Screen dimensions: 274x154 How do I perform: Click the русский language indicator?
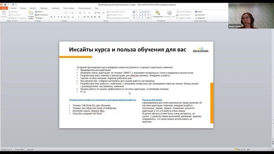tap(30, 150)
